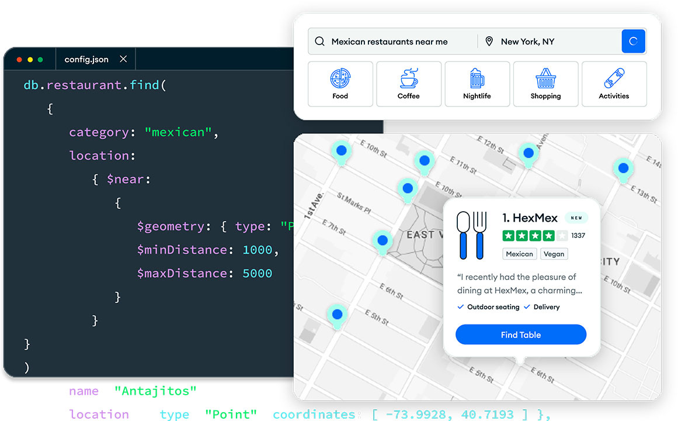Click the 'db.restaurant.find(' code line

tap(95, 85)
